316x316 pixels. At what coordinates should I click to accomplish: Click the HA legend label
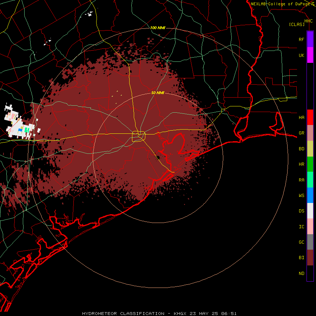[x=301, y=118]
